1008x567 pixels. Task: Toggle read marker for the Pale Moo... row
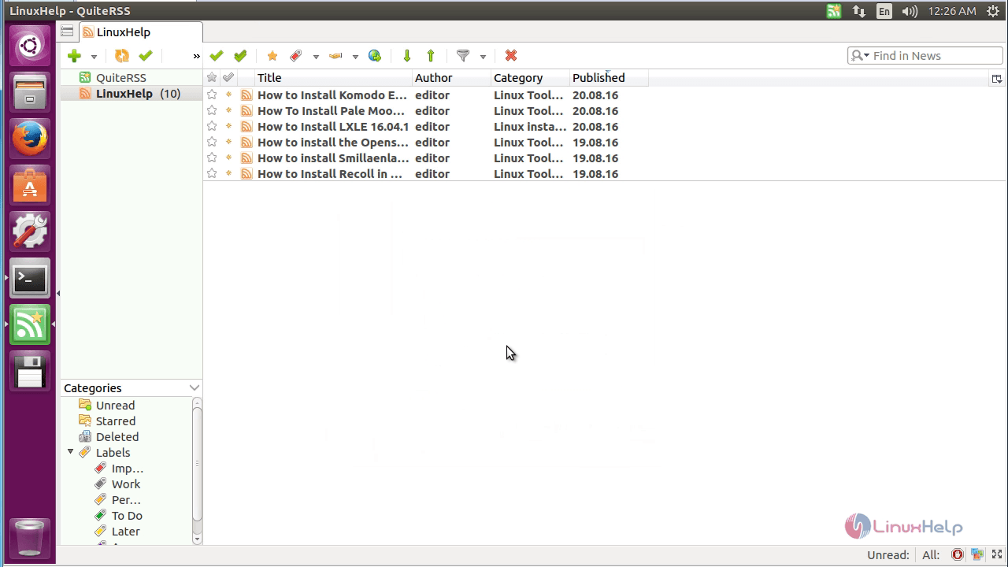[228, 110]
